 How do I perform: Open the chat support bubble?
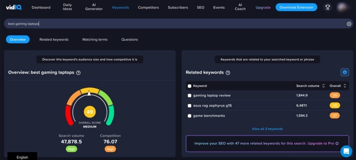[x=346, y=151]
